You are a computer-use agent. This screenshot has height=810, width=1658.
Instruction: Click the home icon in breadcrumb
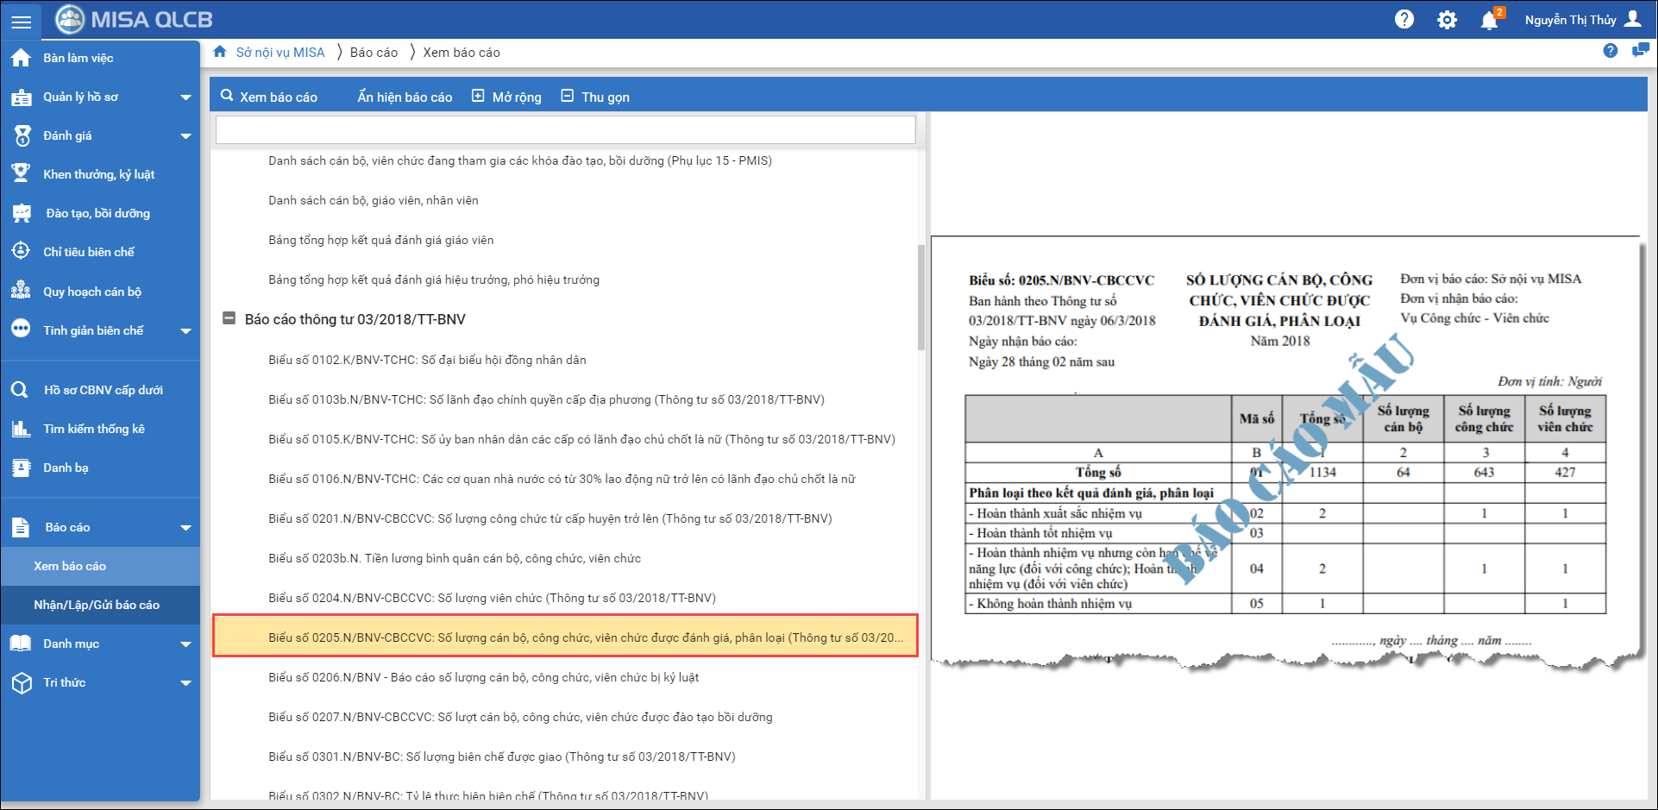tap(220, 52)
